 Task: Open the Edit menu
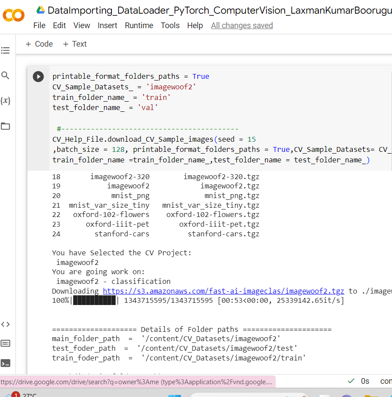[59, 26]
